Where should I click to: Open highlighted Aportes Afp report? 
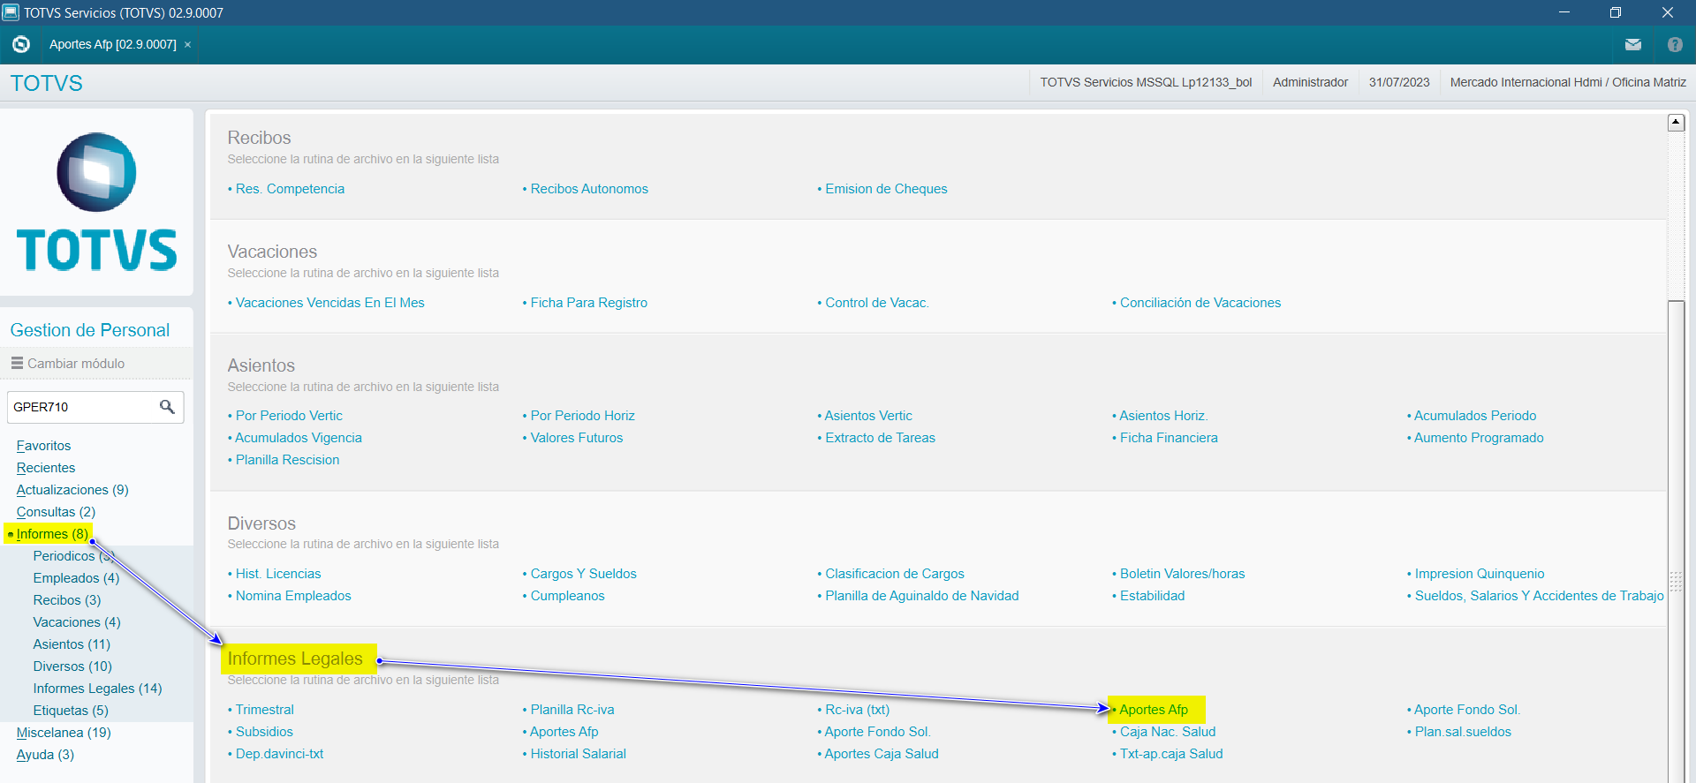pyautogui.click(x=1154, y=710)
